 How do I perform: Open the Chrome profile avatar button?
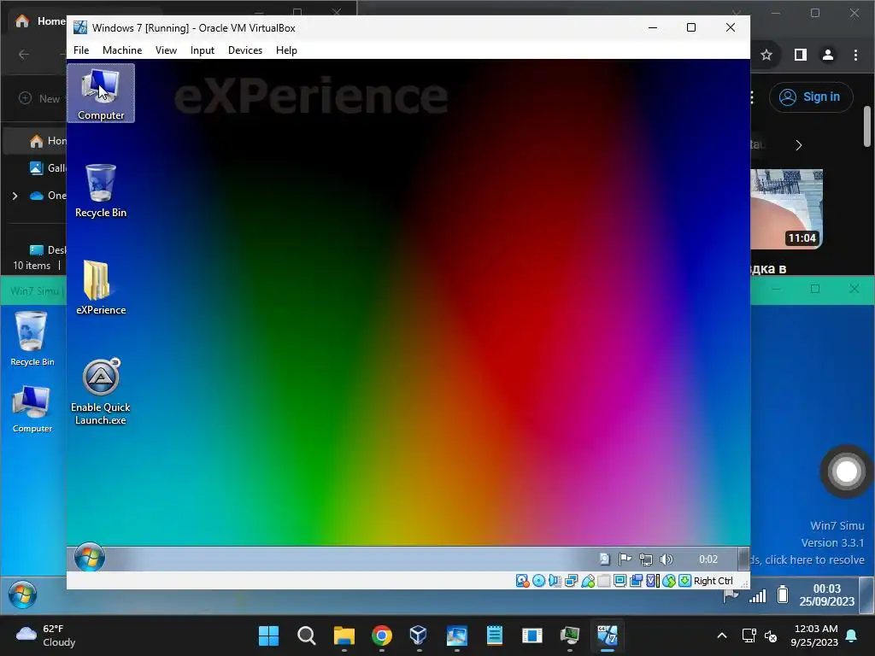click(827, 55)
